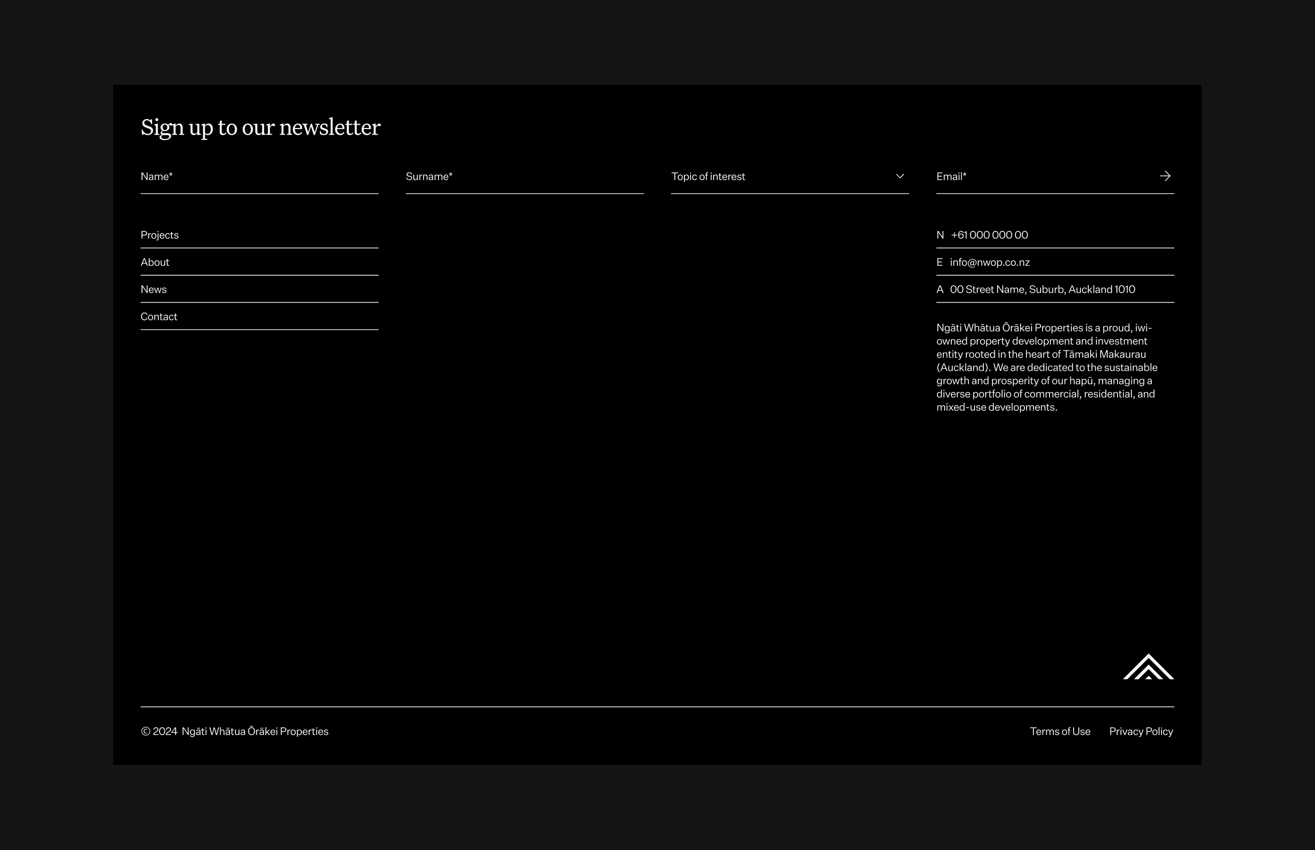Click the triple-chevron logo icon
This screenshot has height=850, width=1315.
1148,667
